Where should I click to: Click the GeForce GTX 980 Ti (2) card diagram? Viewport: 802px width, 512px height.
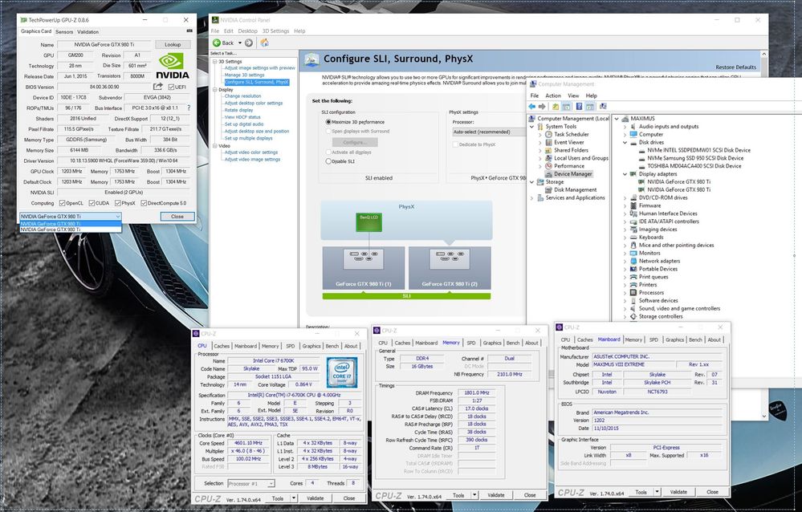point(450,268)
